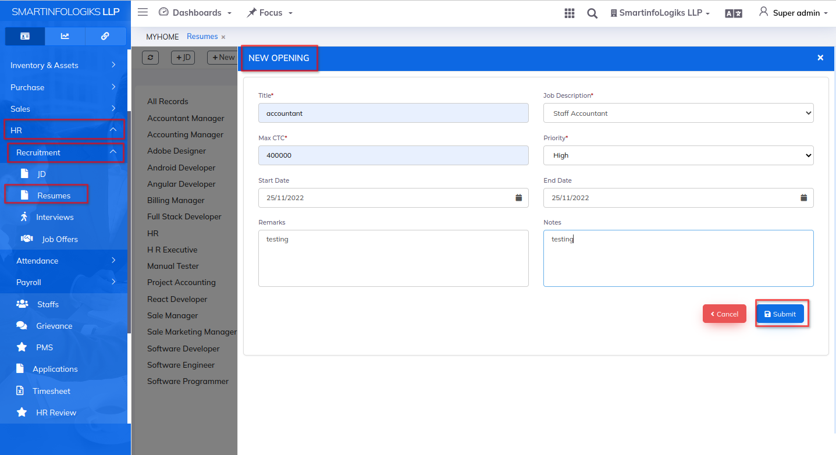This screenshot has height=455, width=836.
Task: Expand Attendance menu
Action: click(x=63, y=261)
